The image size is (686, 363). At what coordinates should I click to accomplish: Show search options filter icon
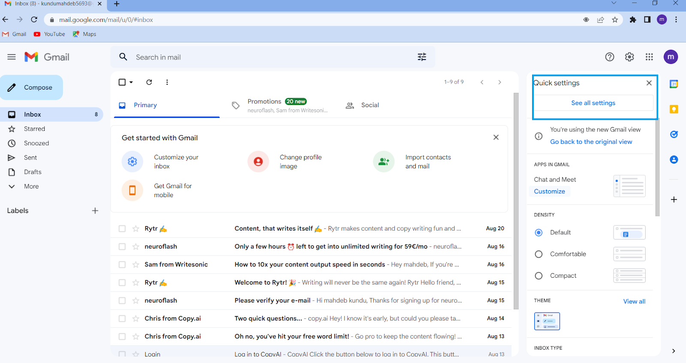tap(422, 57)
